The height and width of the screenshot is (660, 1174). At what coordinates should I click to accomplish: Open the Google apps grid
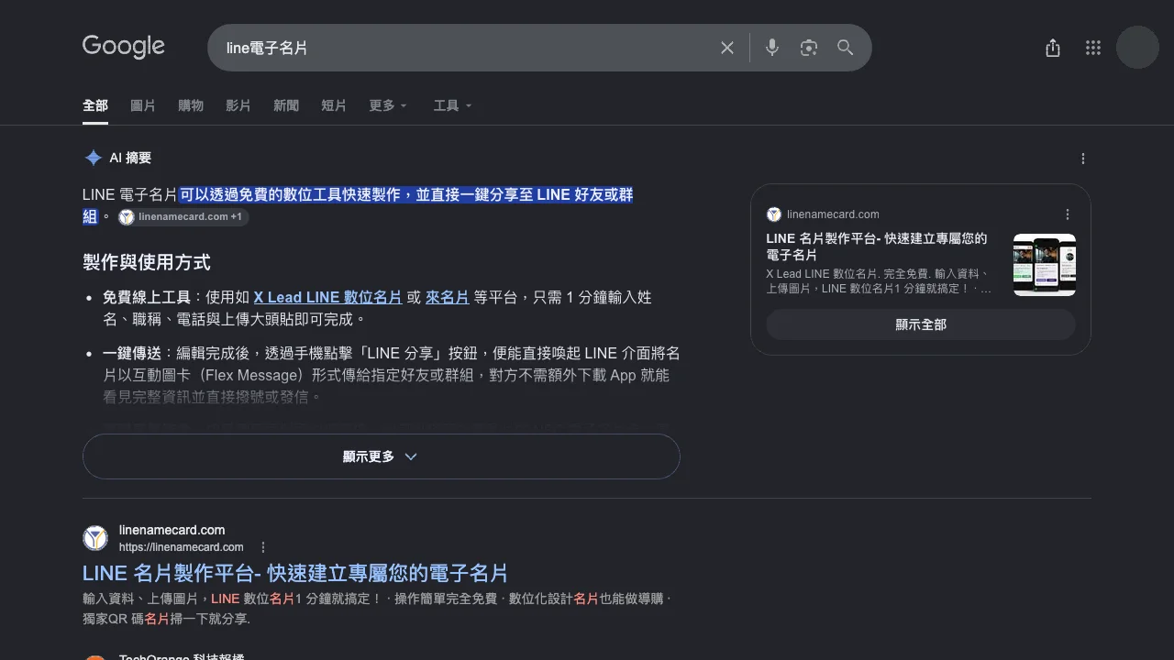(x=1093, y=48)
